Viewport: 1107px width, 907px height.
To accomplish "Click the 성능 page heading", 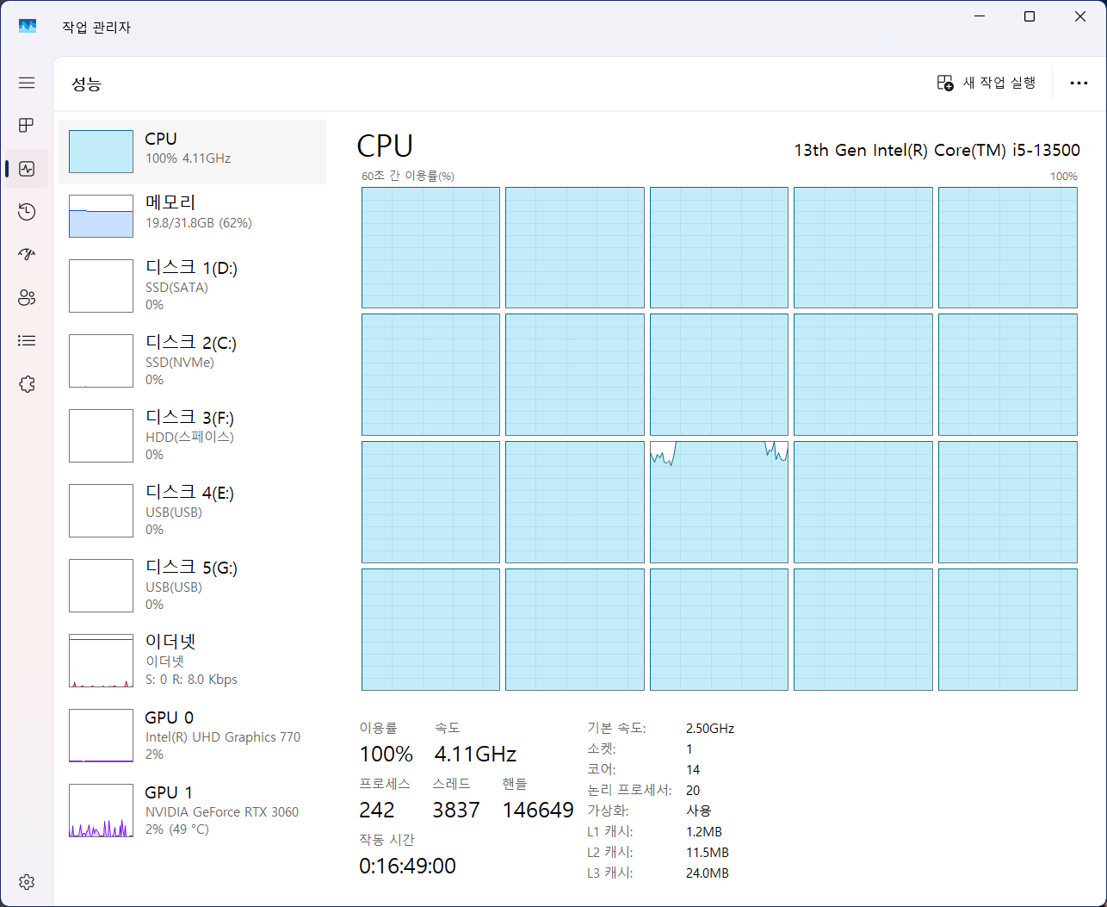I will pos(86,84).
